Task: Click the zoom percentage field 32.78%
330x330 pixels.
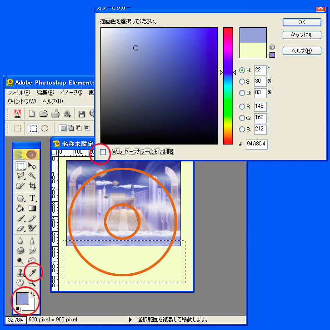Action: tap(15, 320)
